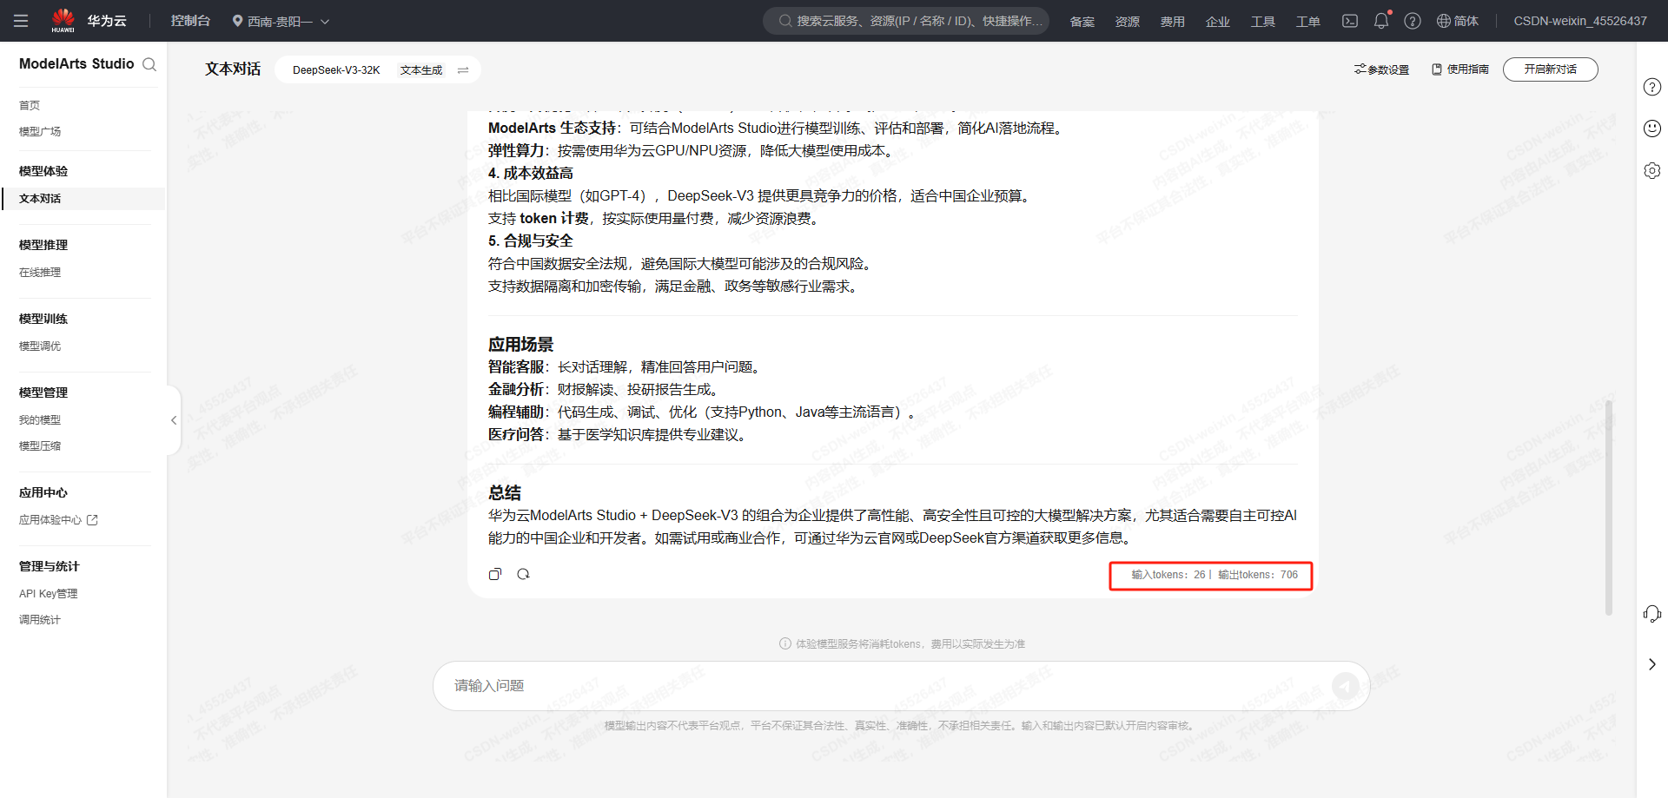Open customer service headset icon
The width and height of the screenshot is (1668, 798).
pyautogui.click(x=1652, y=614)
